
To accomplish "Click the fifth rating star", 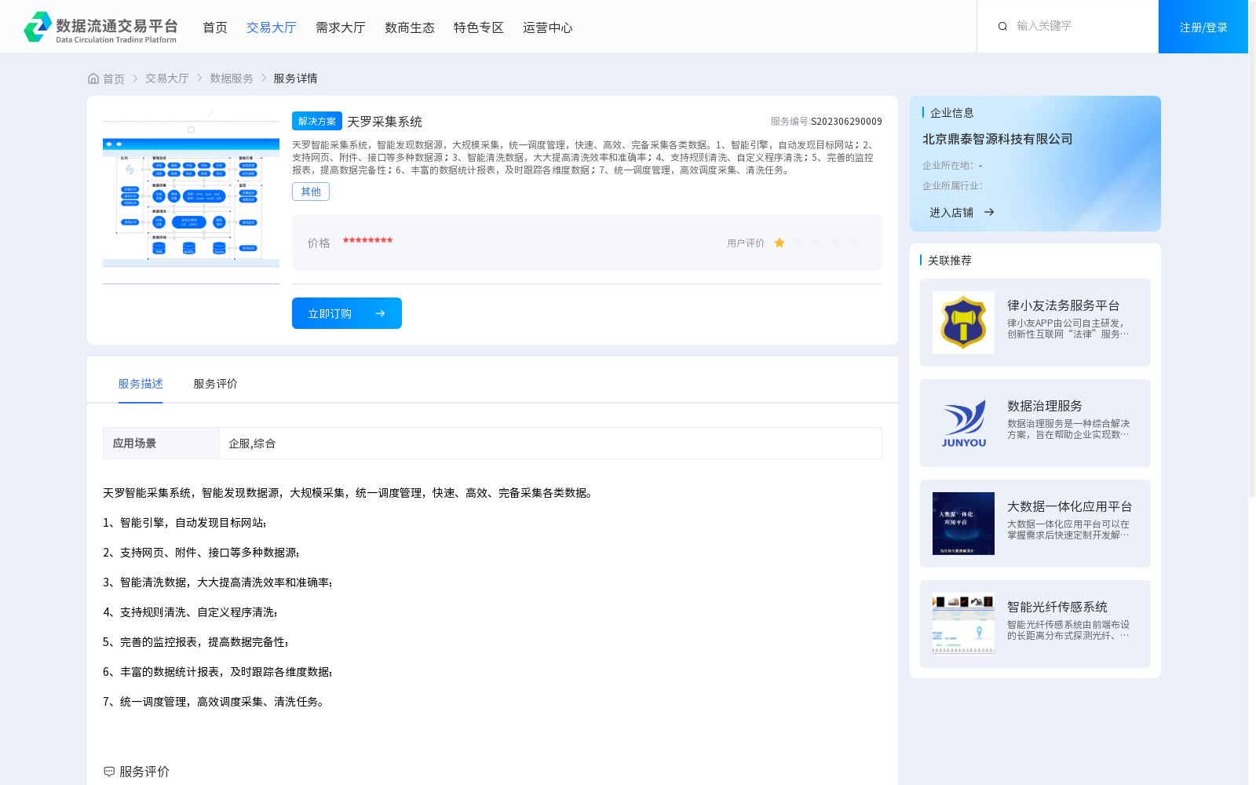I will (x=855, y=243).
